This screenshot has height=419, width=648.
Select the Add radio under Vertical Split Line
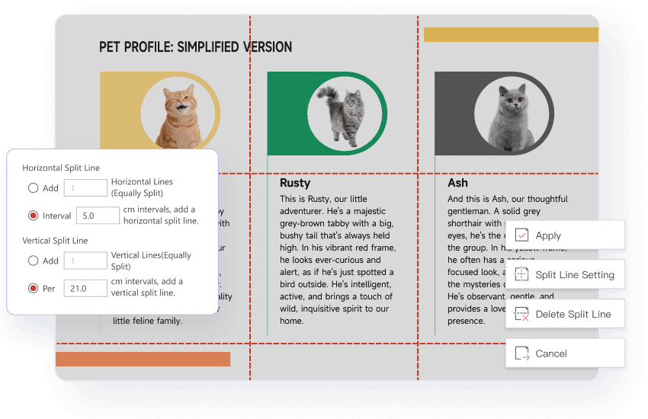33,261
